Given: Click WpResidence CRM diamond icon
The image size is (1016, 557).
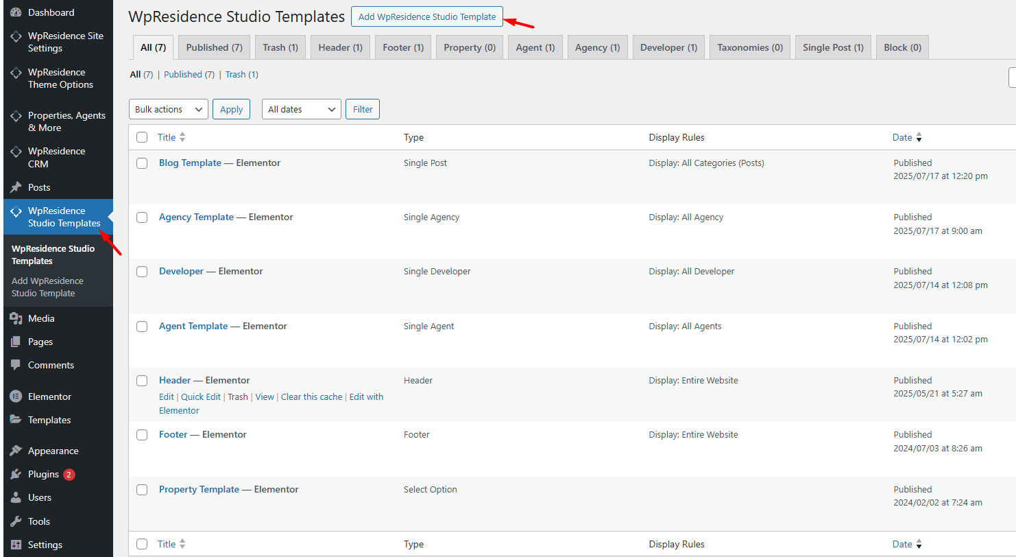Looking at the screenshot, I should [x=16, y=151].
